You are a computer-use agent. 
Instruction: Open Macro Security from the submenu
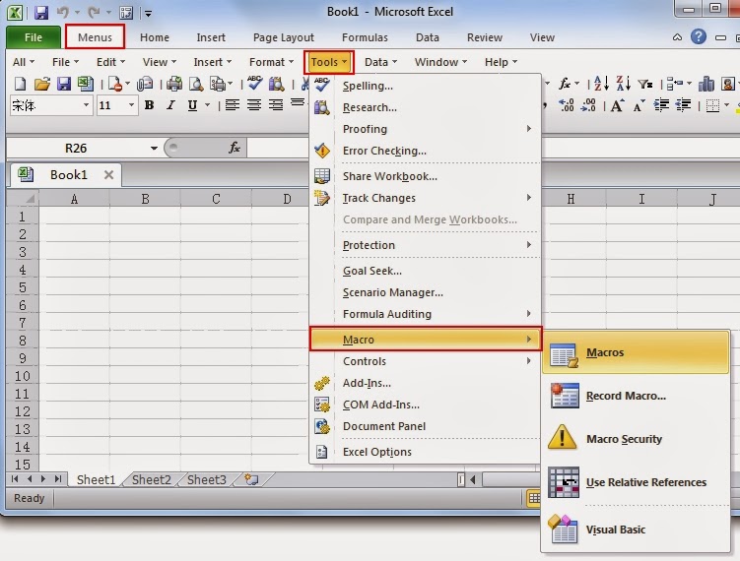636,439
